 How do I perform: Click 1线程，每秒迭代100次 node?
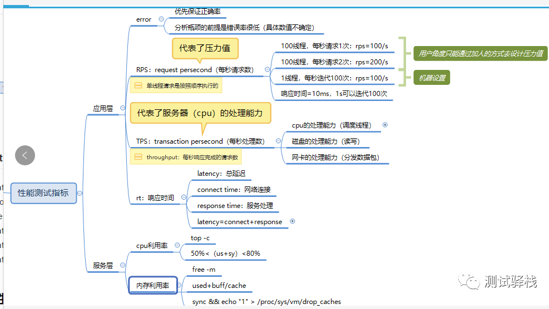click(x=334, y=78)
